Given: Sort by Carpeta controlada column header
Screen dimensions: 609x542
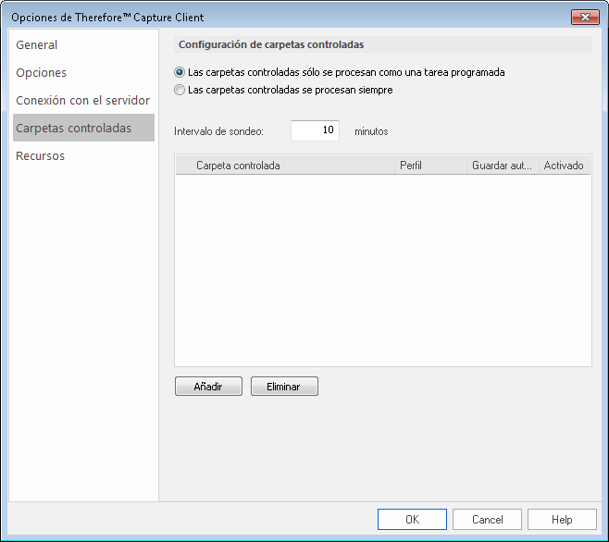Looking at the screenshot, I should click(x=285, y=166).
